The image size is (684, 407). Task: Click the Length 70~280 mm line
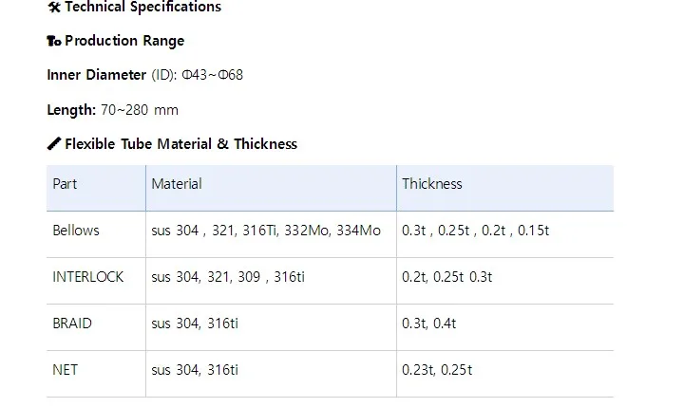click(x=112, y=110)
